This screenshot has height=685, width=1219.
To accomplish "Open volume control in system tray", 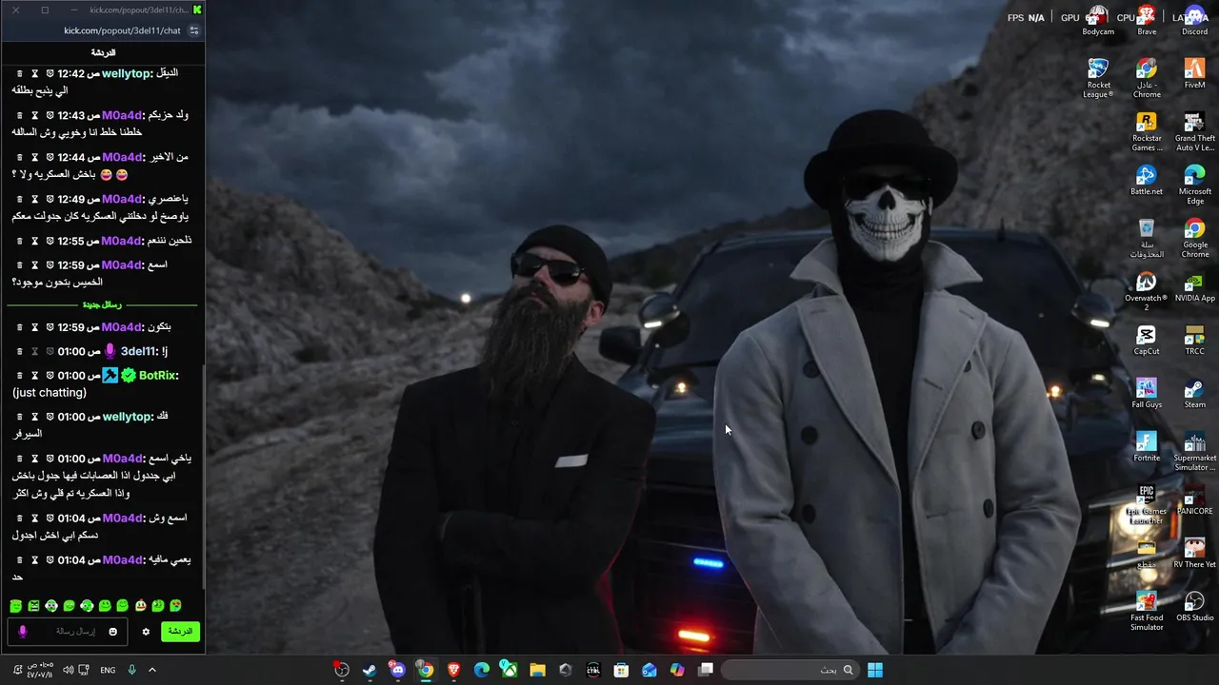I will [x=68, y=670].
